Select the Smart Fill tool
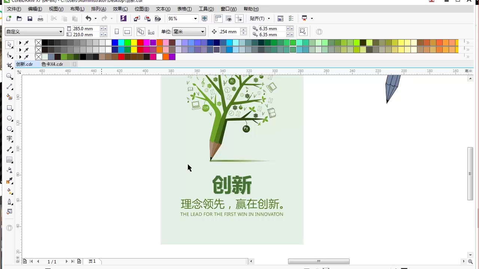 pyautogui.click(x=10, y=97)
